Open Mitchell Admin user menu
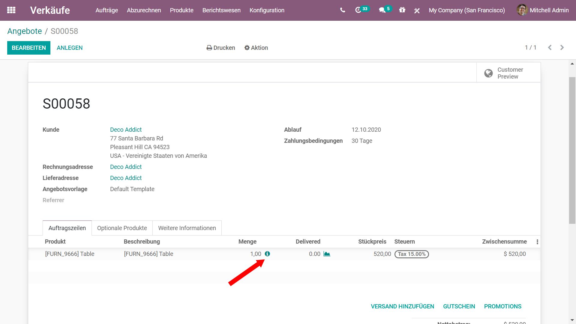The width and height of the screenshot is (576, 324). click(x=543, y=10)
